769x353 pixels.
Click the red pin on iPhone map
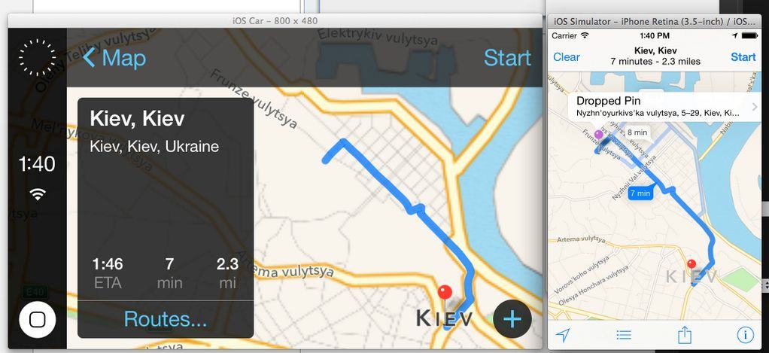click(x=691, y=265)
